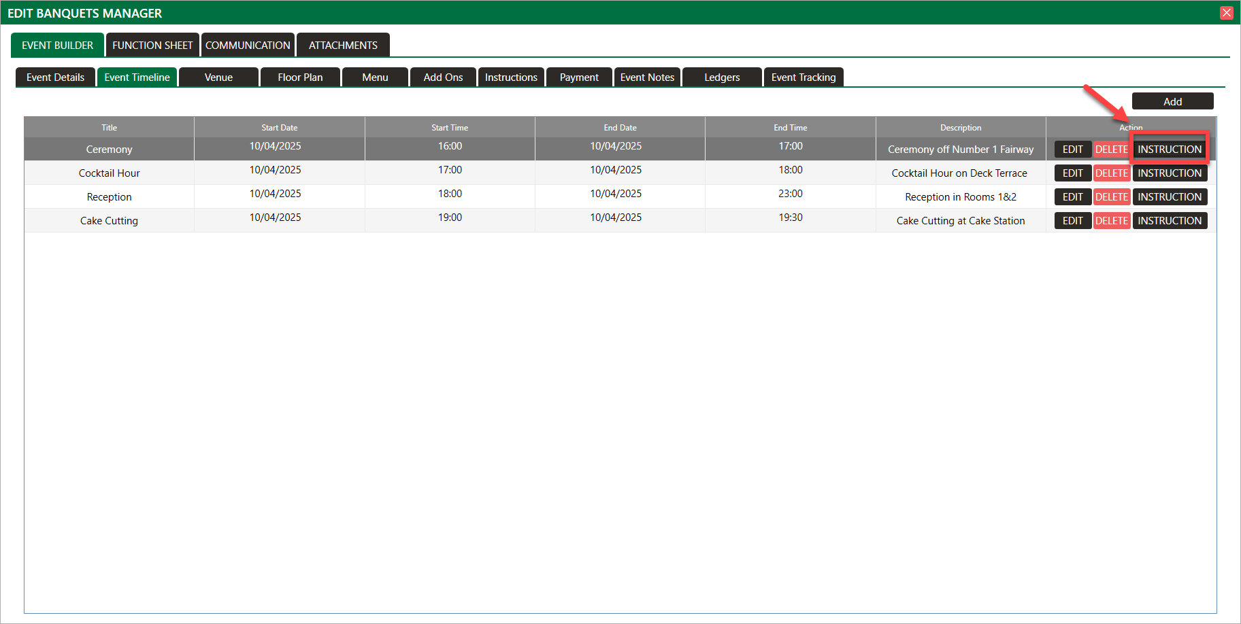Select the Event Details sub-tab

point(56,77)
